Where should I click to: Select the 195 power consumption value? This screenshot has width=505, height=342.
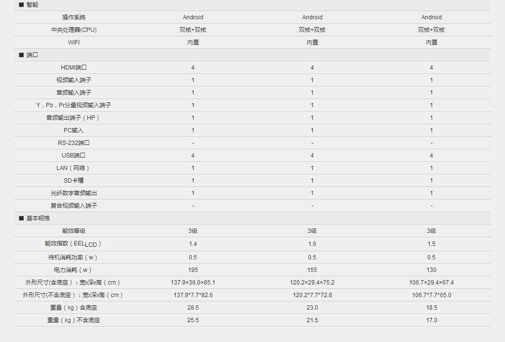click(x=193, y=270)
